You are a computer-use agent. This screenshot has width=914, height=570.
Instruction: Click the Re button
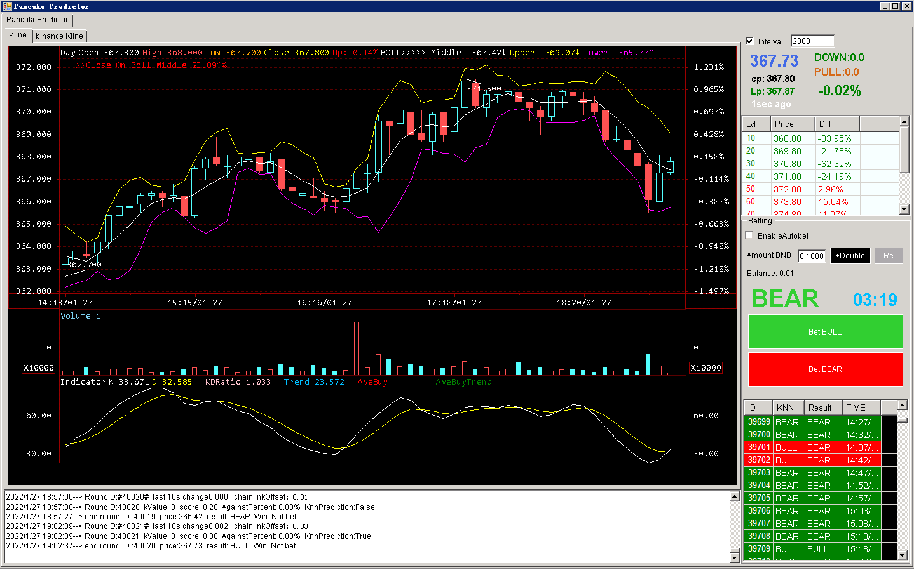[889, 256]
